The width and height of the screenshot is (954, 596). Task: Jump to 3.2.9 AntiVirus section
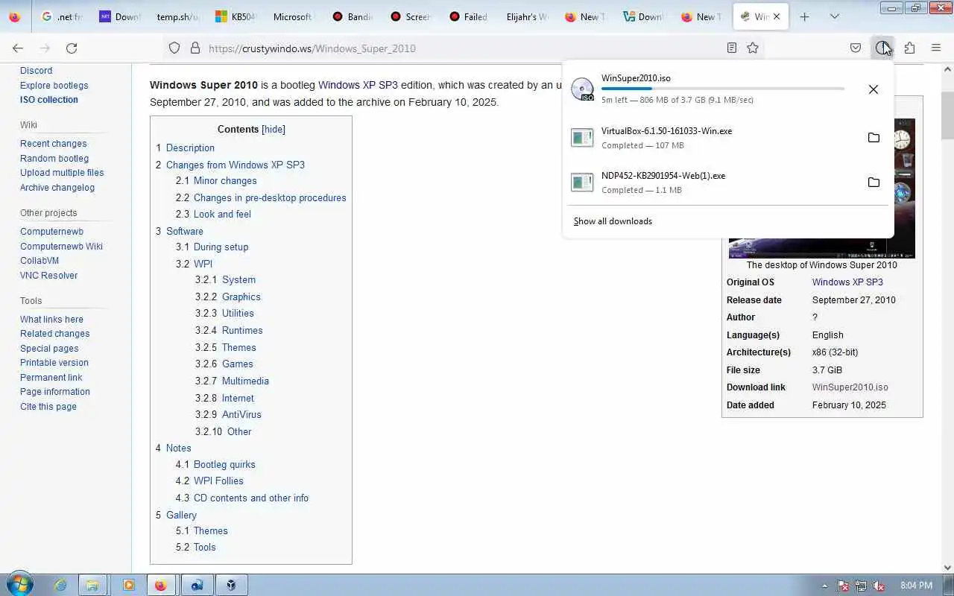click(x=241, y=414)
